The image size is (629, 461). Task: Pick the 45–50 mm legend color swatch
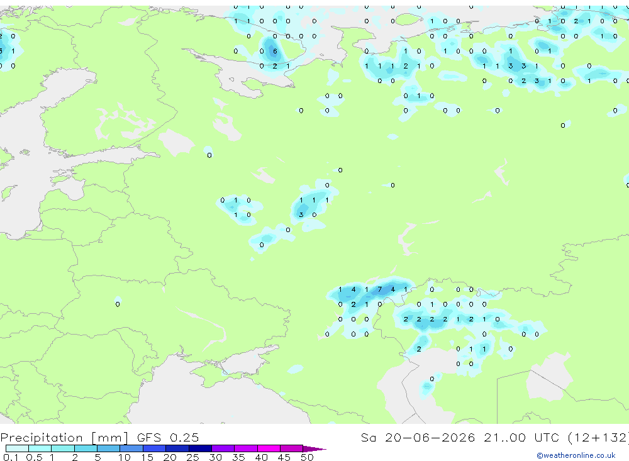click(x=292, y=448)
